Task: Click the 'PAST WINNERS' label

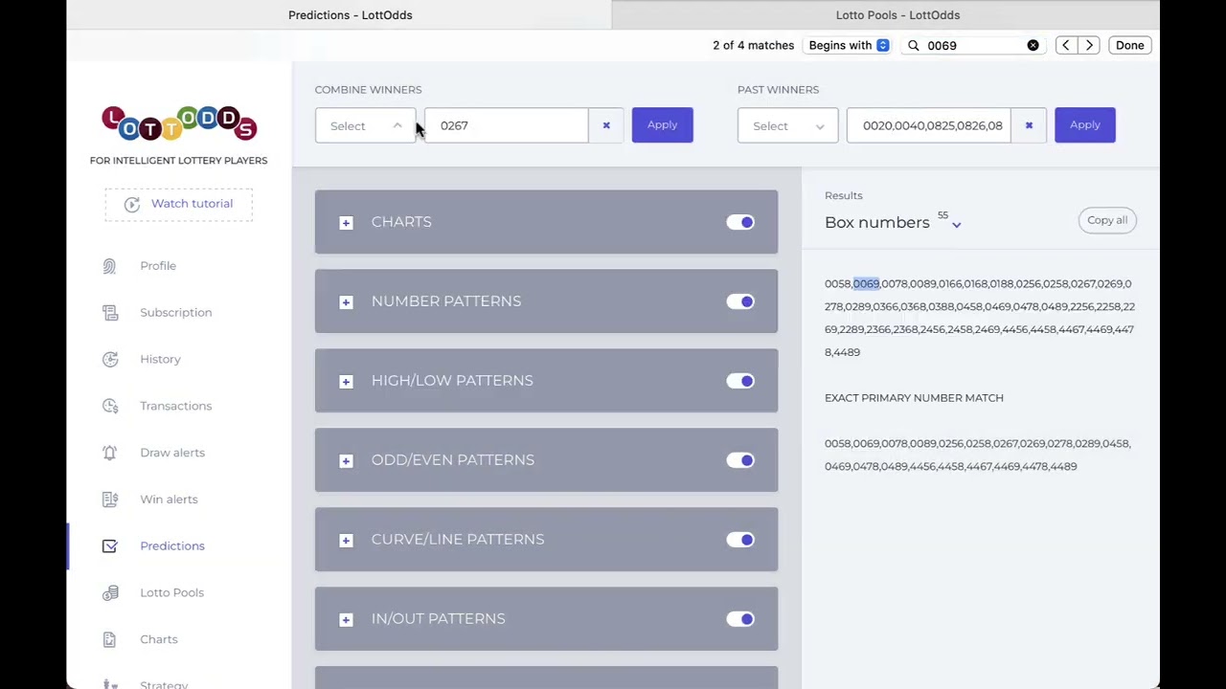Action: coord(778,90)
